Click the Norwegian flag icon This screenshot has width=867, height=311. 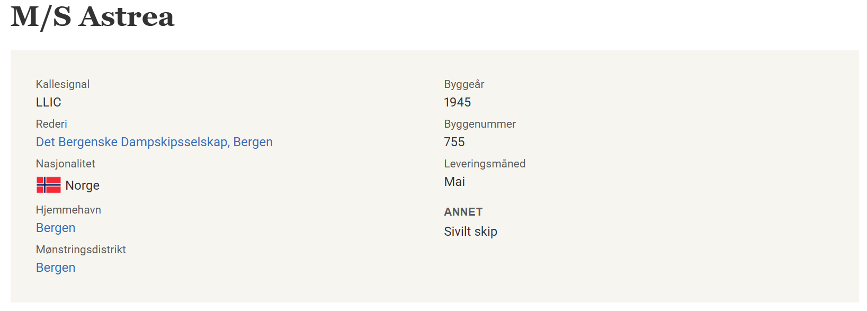click(48, 185)
